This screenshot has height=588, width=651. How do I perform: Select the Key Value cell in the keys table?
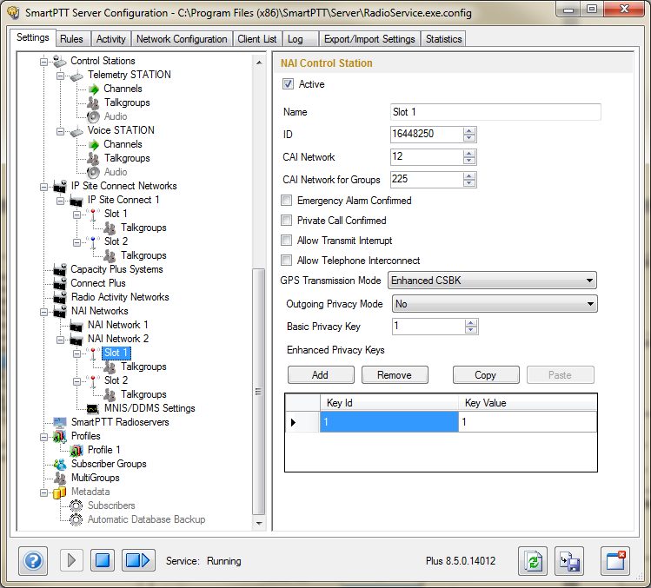click(528, 422)
